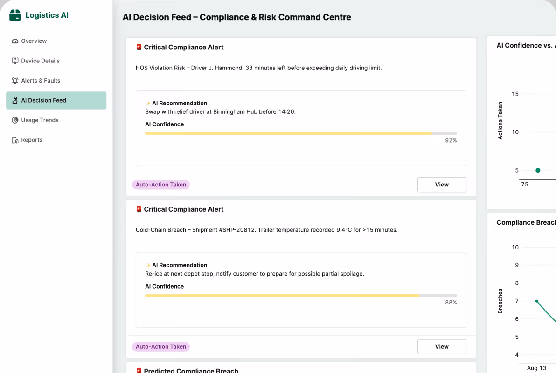Click siren icon beside Predicted Compliance Breach
The height and width of the screenshot is (373, 556).
pyautogui.click(x=139, y=370)
